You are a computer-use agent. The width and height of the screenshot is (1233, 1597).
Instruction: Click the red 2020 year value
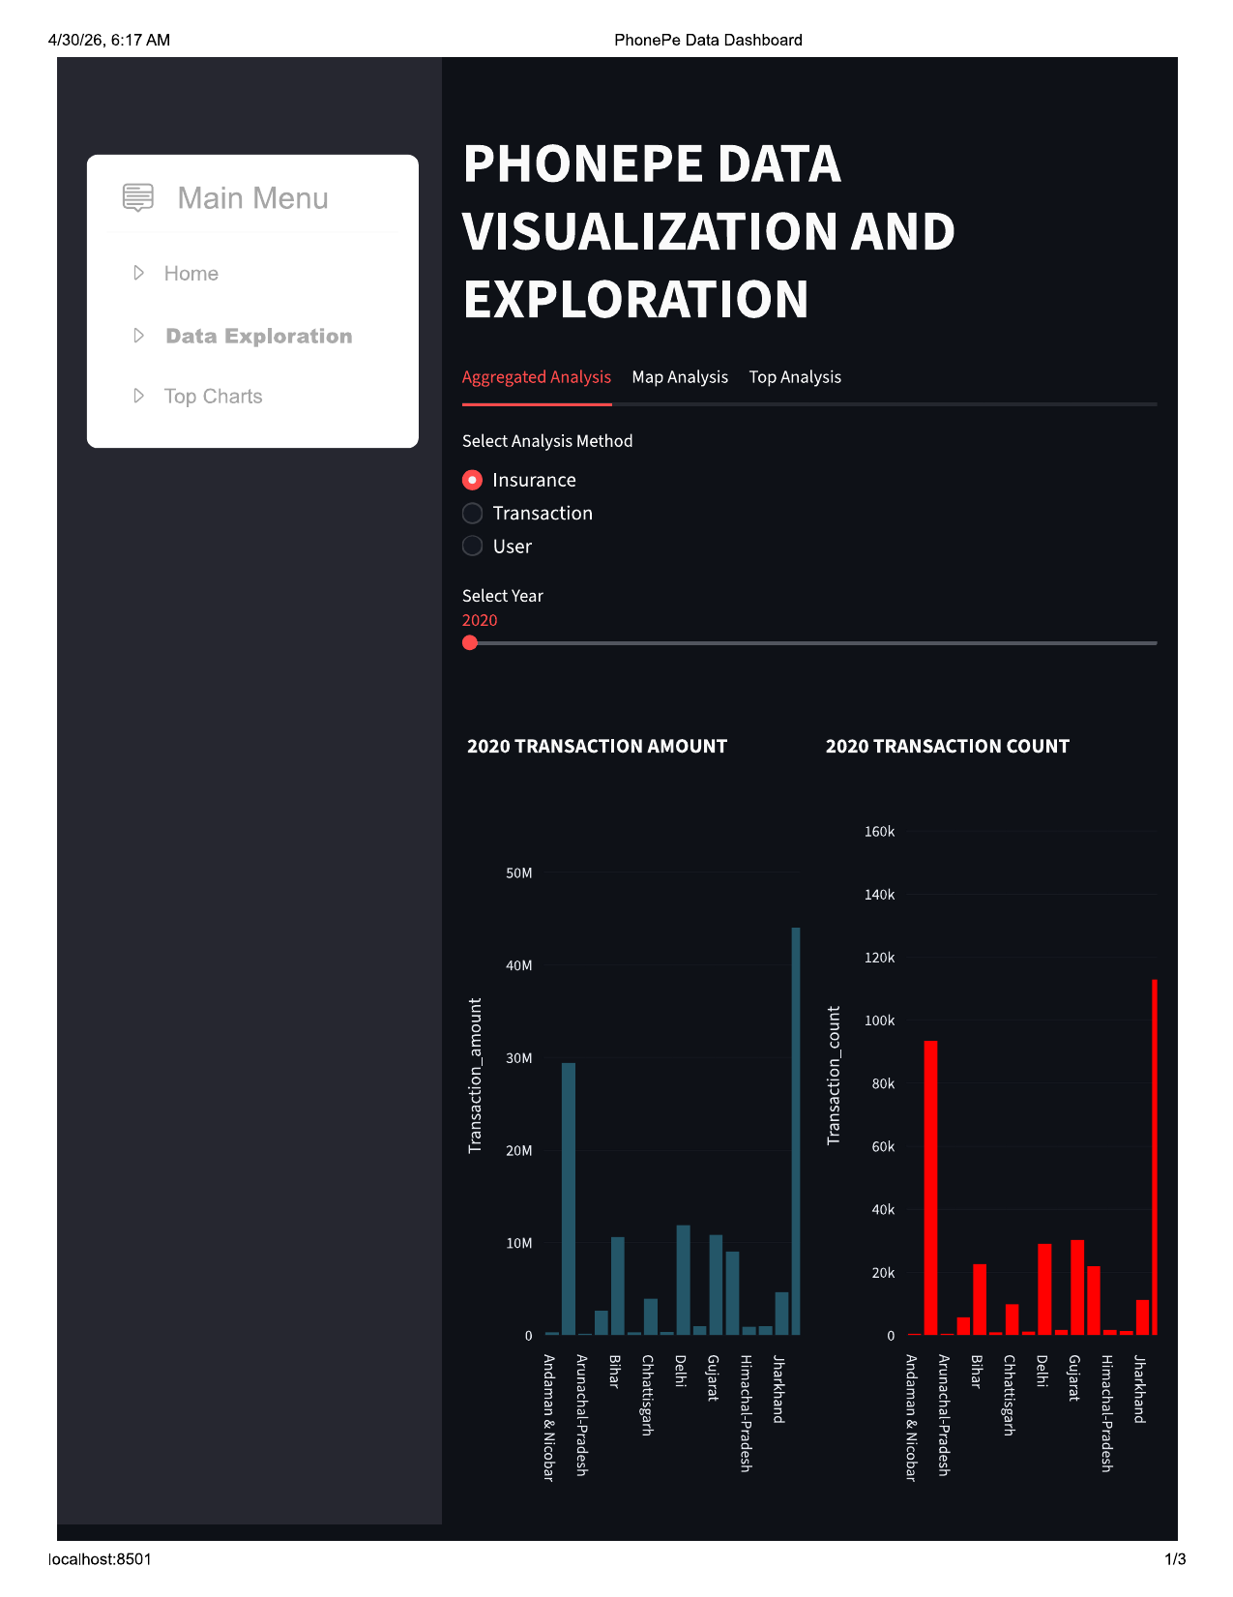point(480,620)
